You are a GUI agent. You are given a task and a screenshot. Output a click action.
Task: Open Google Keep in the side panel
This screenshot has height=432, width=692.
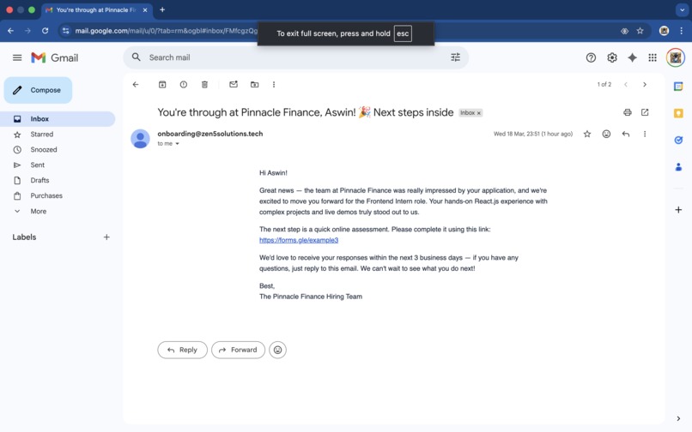point(678,113)
